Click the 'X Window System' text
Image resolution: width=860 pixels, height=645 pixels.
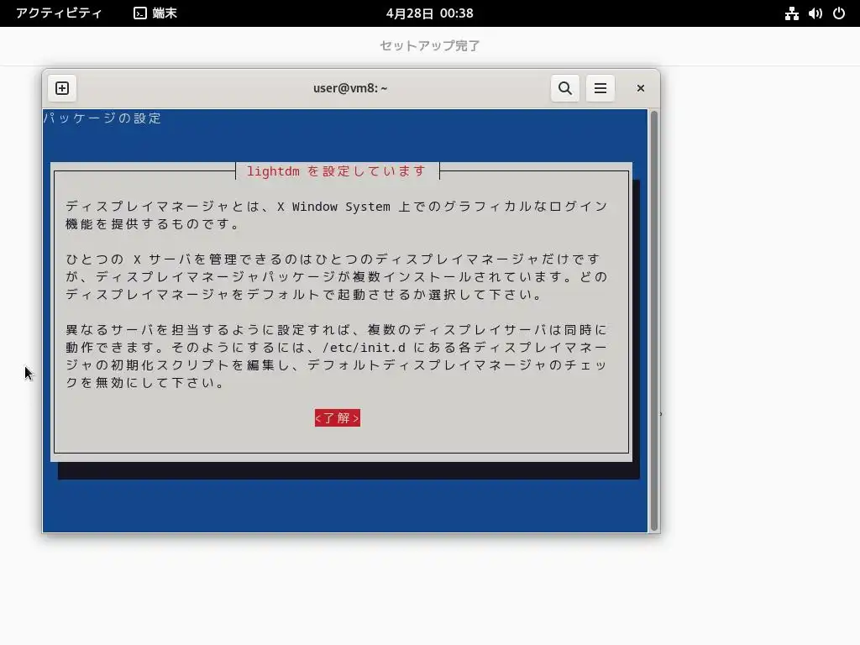[333, 207]
